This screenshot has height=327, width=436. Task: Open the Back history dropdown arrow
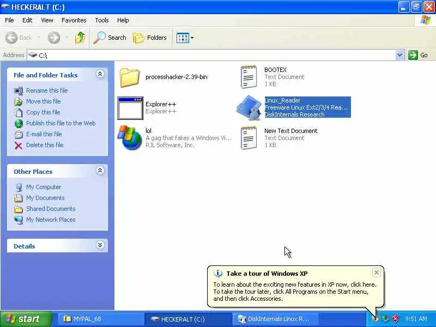pos(39,38)
